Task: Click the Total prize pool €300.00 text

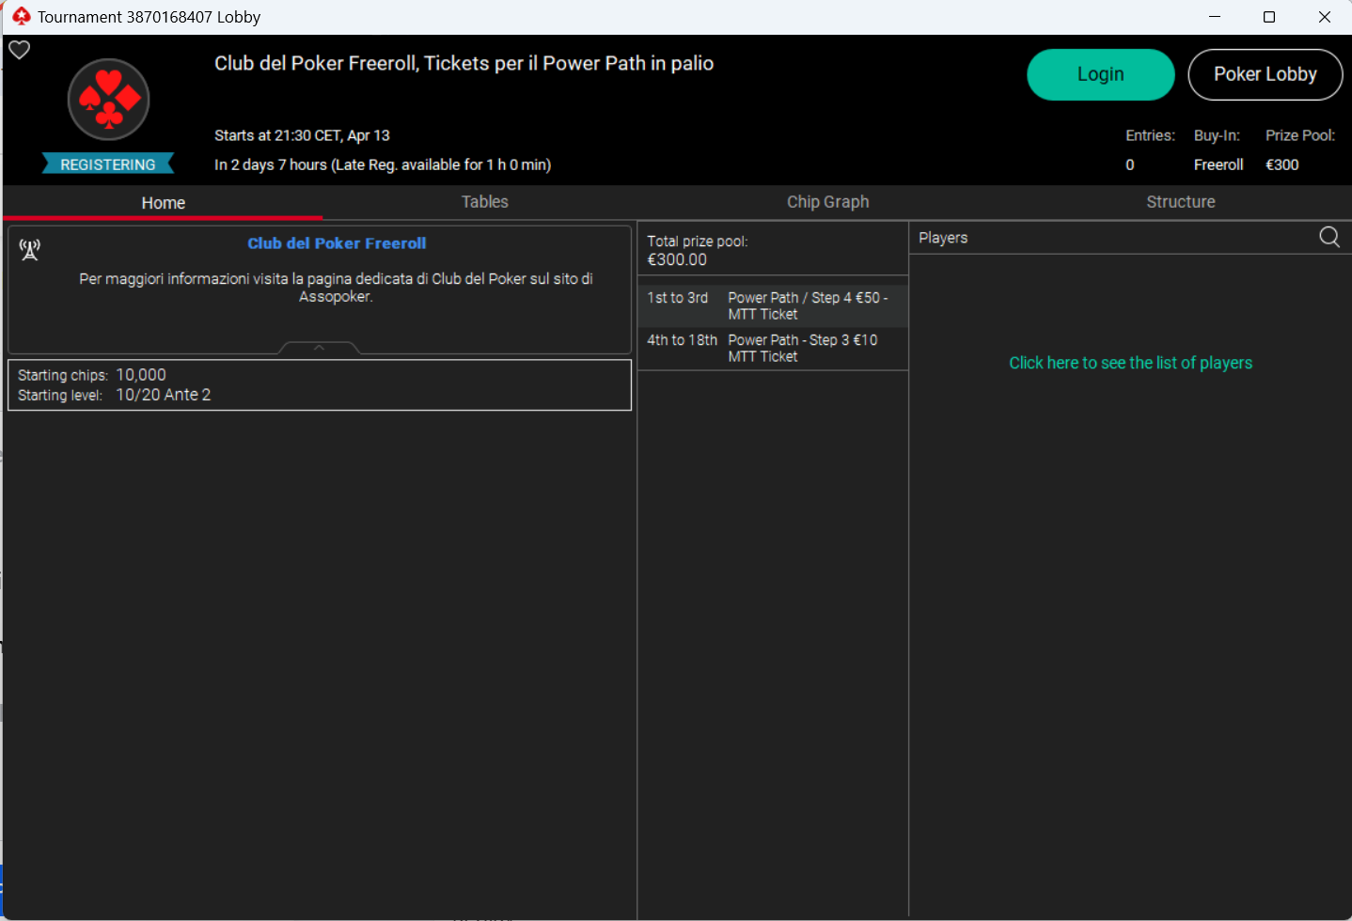Action: click(698, 250)
